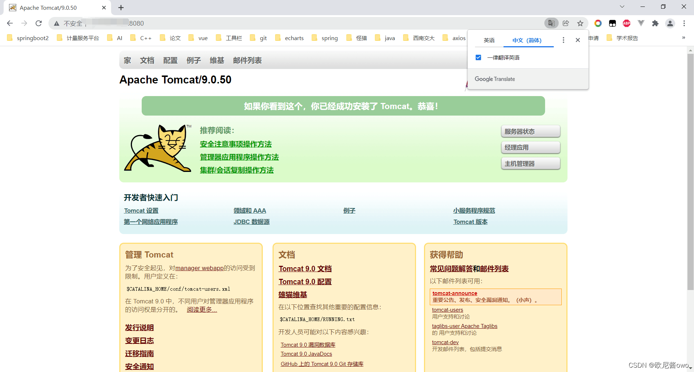Open the Chrome three-dot menu

tap(684, 23)
